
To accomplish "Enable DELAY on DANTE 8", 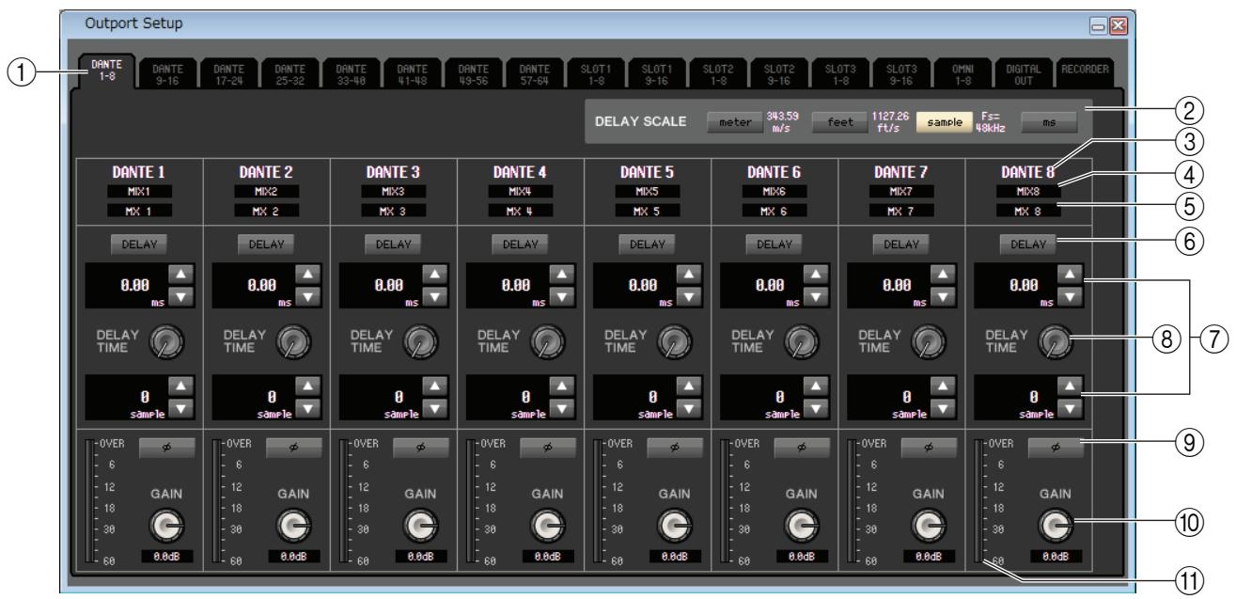I will [x=1027, y=244].
